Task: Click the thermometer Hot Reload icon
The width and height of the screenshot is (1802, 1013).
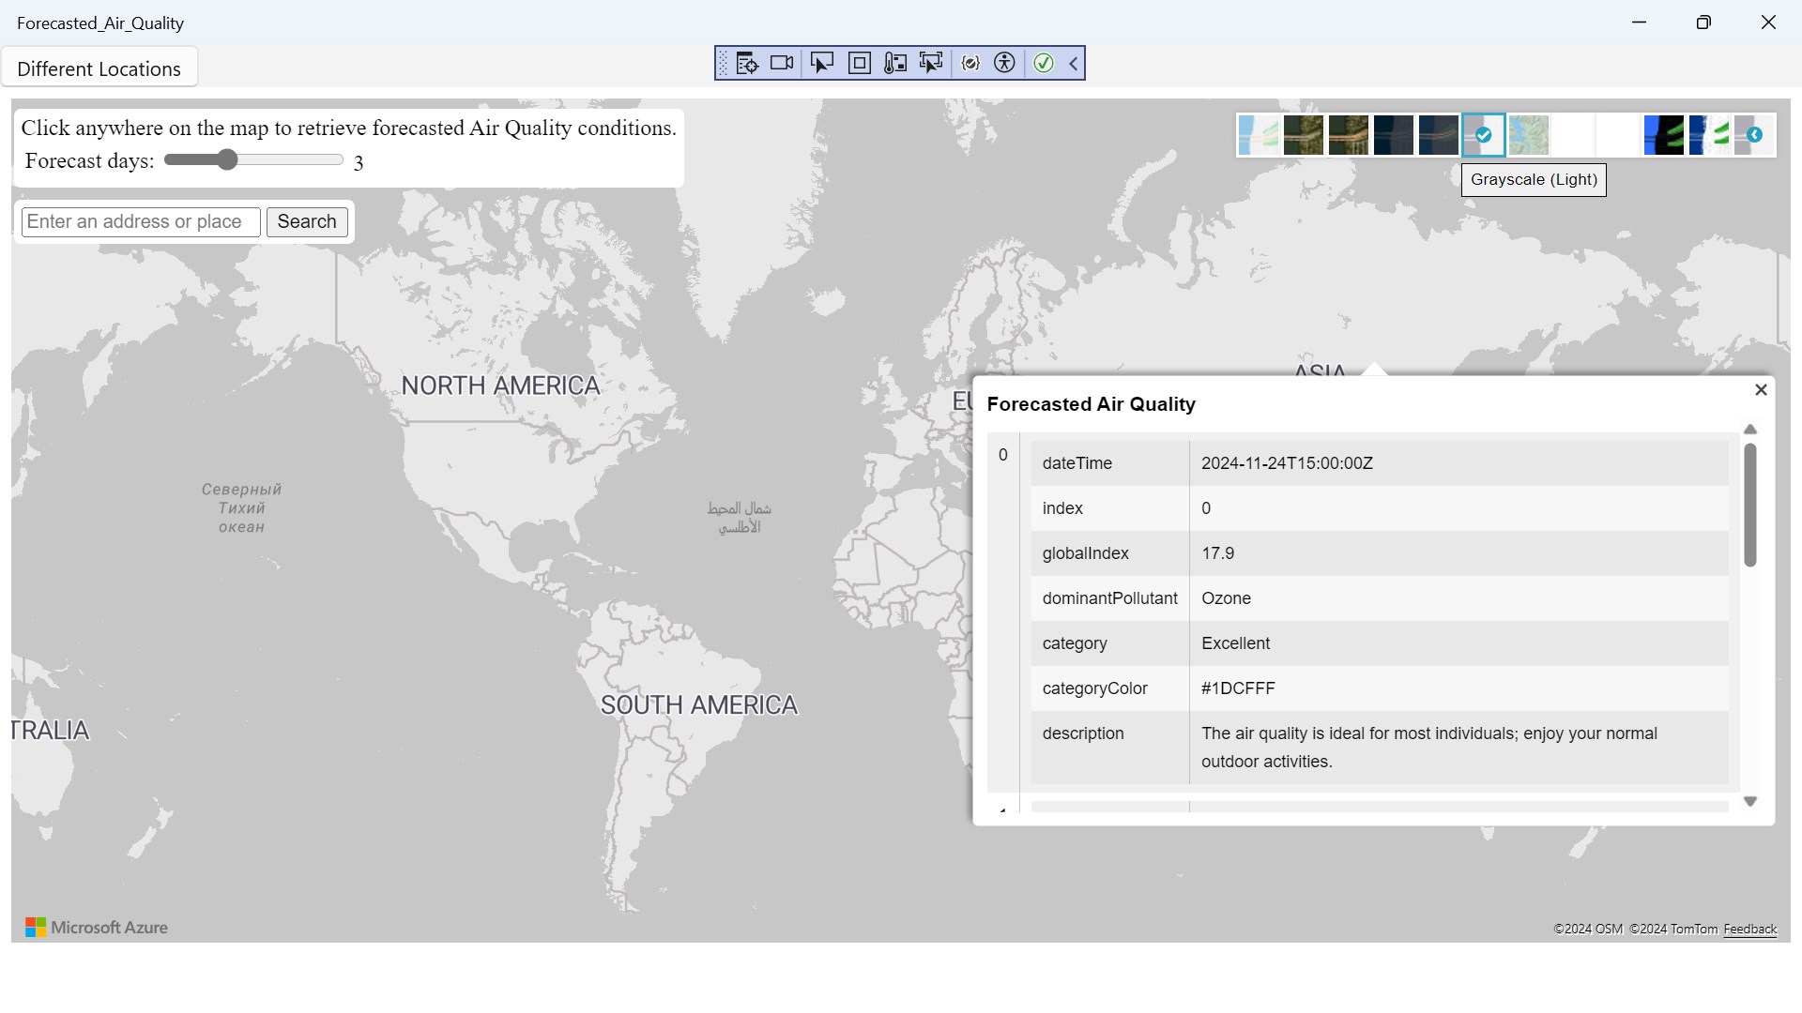Action: (895, 63)
